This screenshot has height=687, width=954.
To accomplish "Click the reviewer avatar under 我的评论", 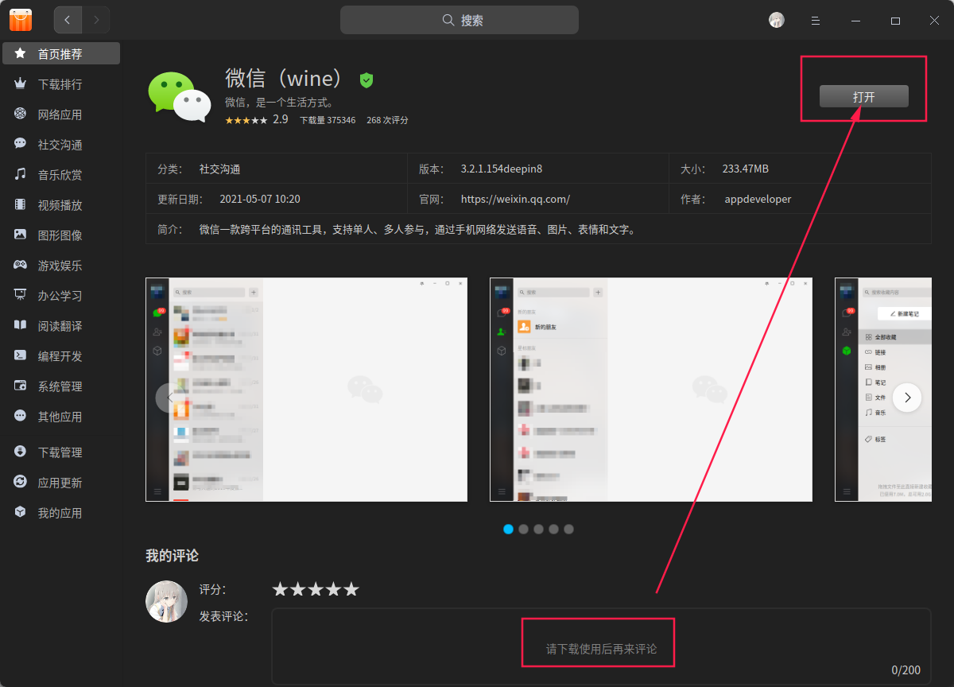I will pos(167,601).
